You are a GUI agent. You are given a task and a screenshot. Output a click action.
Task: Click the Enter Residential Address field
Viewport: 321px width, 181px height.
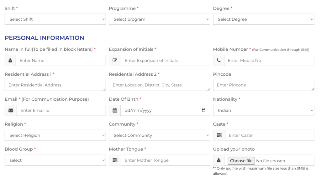pyautogui.click(x=55, y=85)
